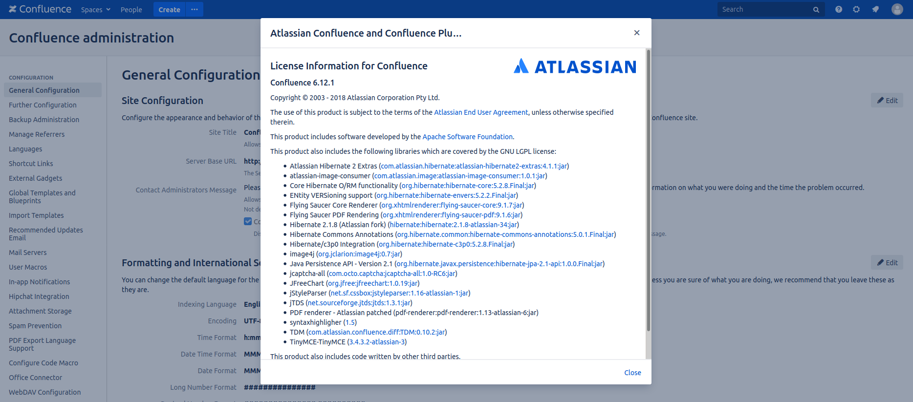Screen dimensions: 913x402
Task: Open the flying-saucer-pdf jar link
Action: coord(452,215)
